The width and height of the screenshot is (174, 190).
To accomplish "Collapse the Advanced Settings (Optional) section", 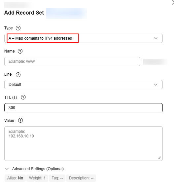I will tap(7, 169).
